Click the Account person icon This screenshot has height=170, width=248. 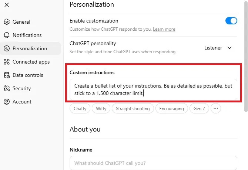click(7, 102)
